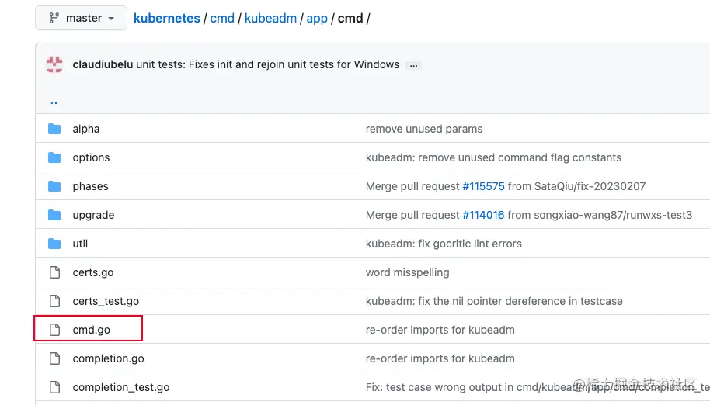The width and height of the screenshot is (710, 405).
Task: Open the completion_test.go file
Action: pyautogui.click(x=120, y=387)
